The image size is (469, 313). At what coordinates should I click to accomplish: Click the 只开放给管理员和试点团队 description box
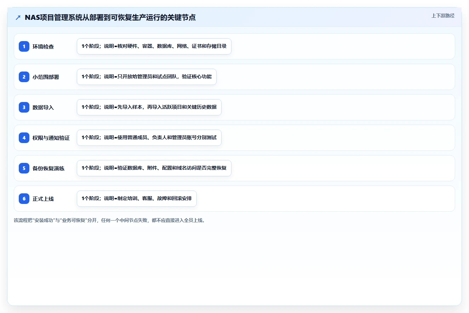click(147, 77)
